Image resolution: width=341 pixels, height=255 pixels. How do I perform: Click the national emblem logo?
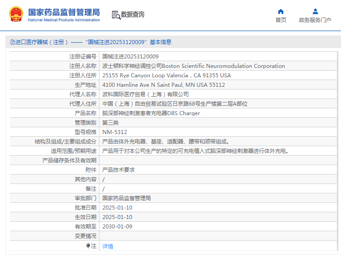pos(16,14)
